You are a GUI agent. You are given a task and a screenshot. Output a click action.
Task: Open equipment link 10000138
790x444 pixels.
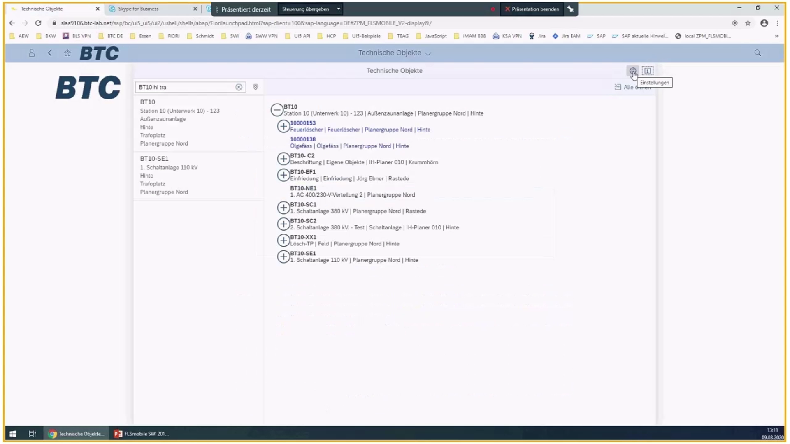302,139
